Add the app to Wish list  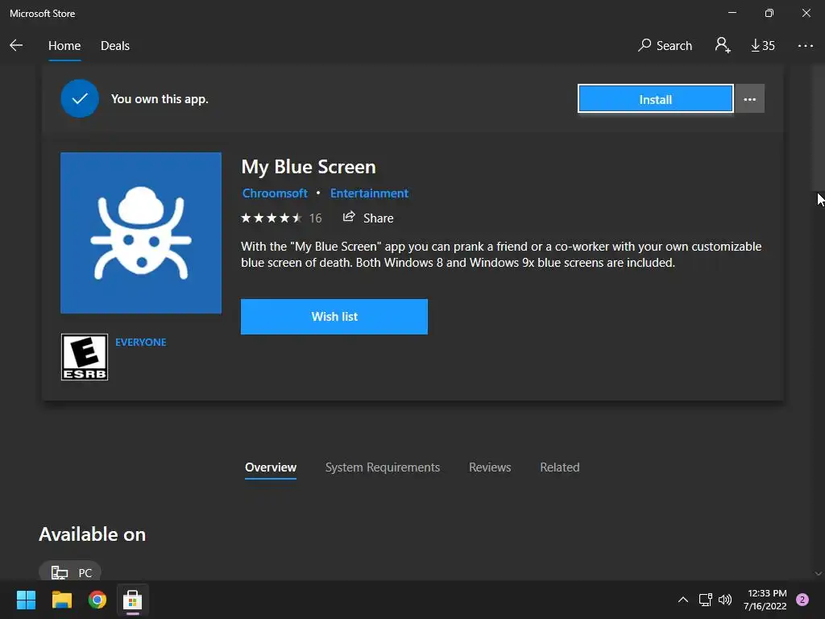334,316
